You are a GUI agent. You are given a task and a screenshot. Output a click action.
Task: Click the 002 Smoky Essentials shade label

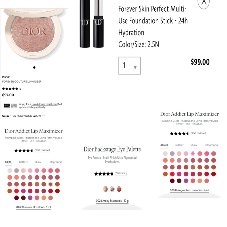112,201
